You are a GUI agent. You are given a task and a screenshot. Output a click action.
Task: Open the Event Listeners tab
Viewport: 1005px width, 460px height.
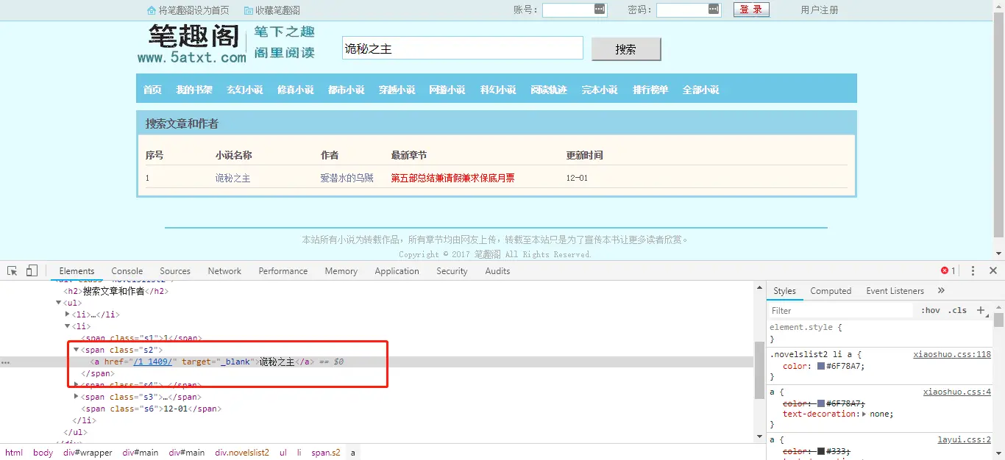pyautogui.click(x=895, y=290)
